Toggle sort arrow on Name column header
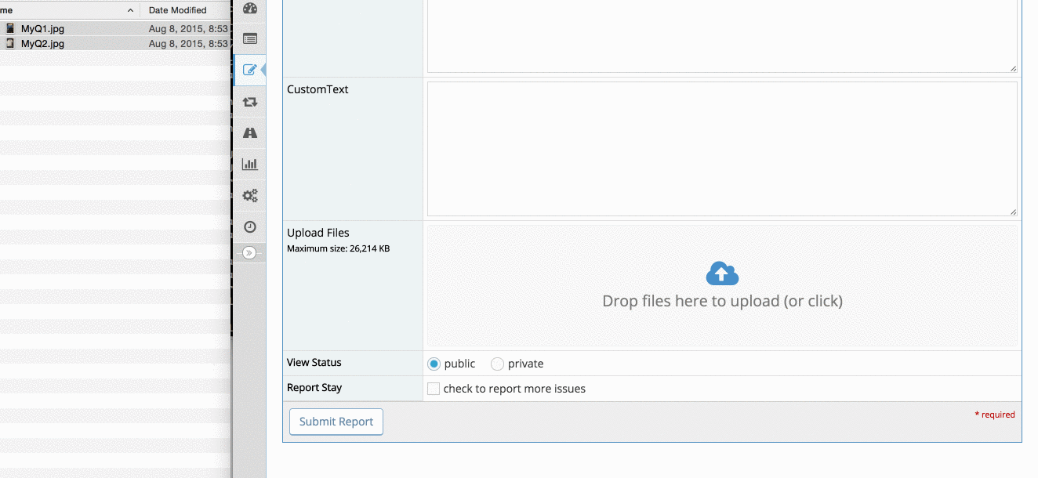The image size is (1038, 478). pyautogui.click(x=130, y=10)
